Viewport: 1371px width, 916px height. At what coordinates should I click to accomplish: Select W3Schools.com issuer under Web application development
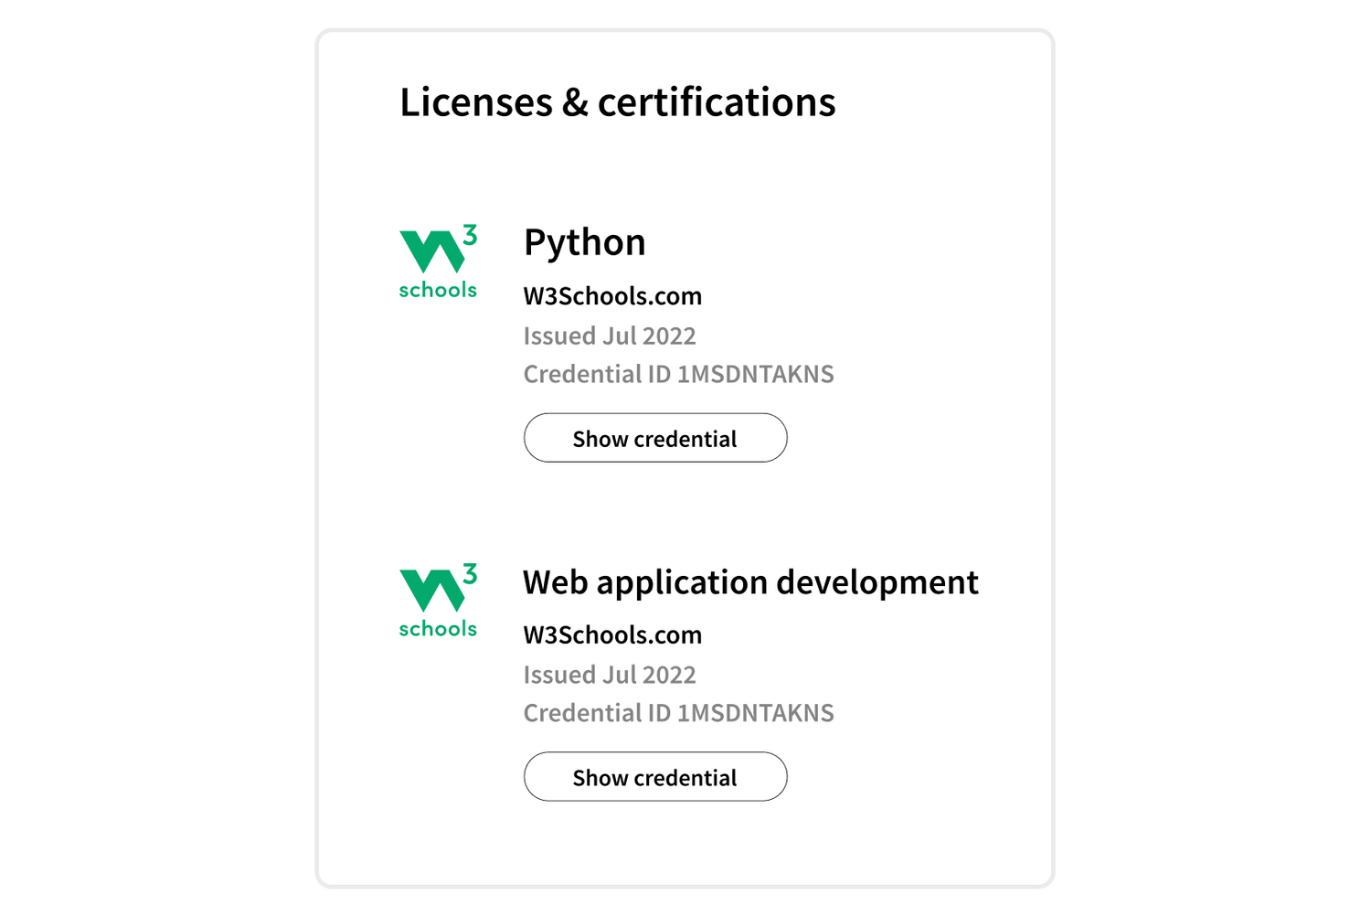click(x=612, y=634)
